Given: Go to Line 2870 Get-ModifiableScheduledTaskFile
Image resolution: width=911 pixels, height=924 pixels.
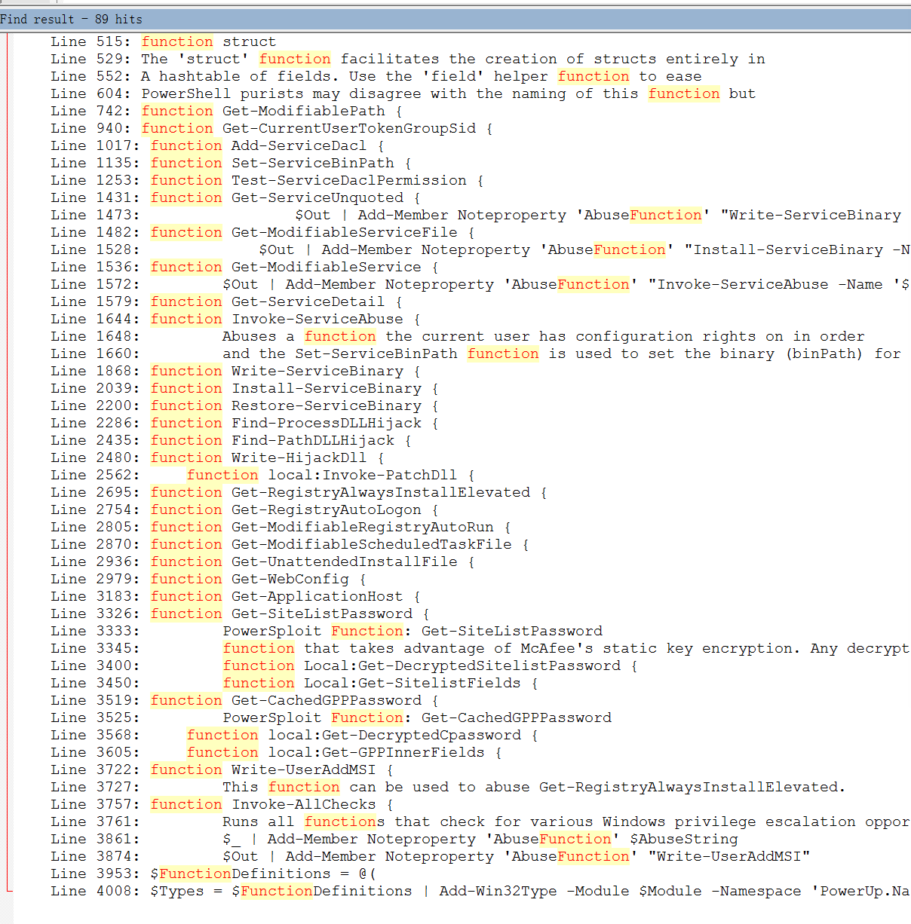Looking at the screenshot, I should coord(290,544).
